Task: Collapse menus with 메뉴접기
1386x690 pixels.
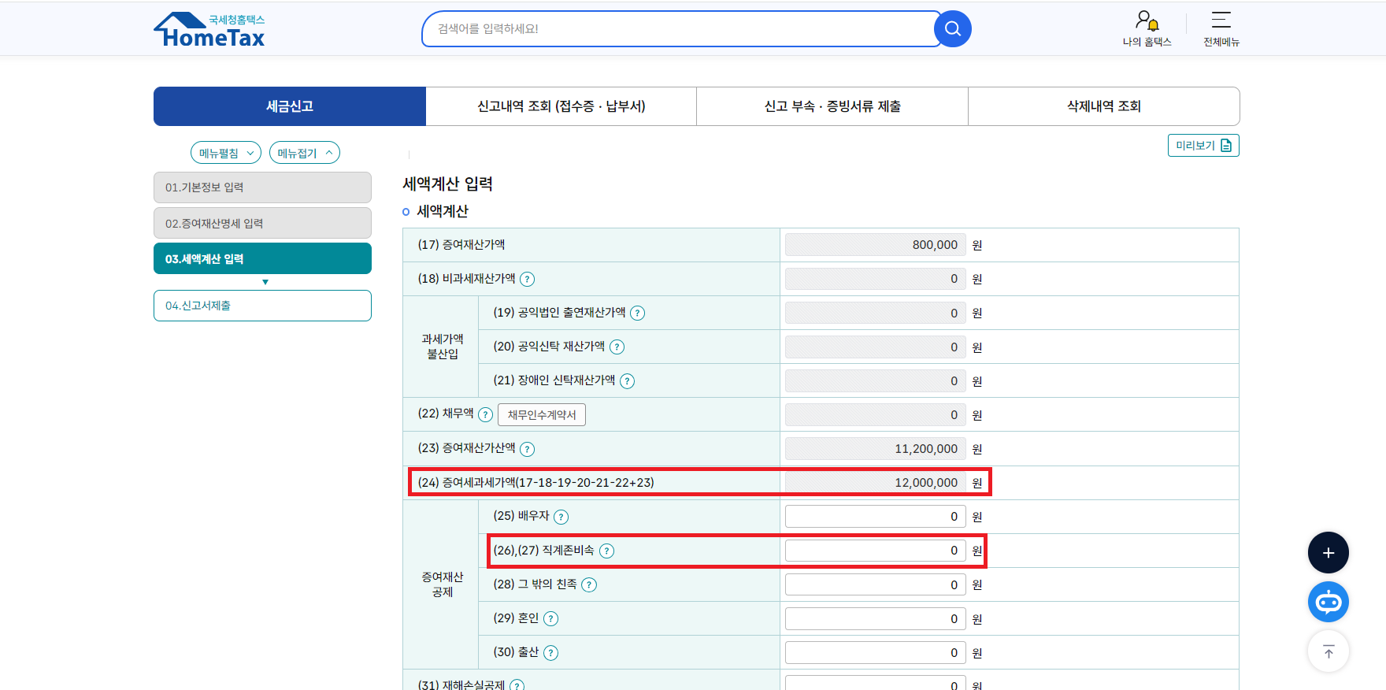Action: [x=305, y=153]
